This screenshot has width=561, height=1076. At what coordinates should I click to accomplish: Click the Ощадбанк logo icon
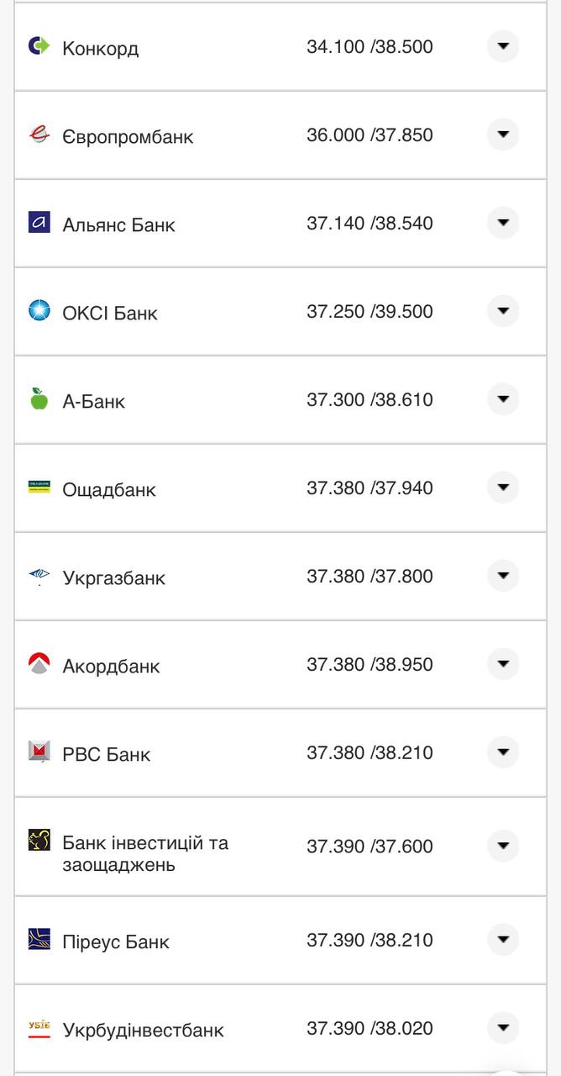coord(39,488)
